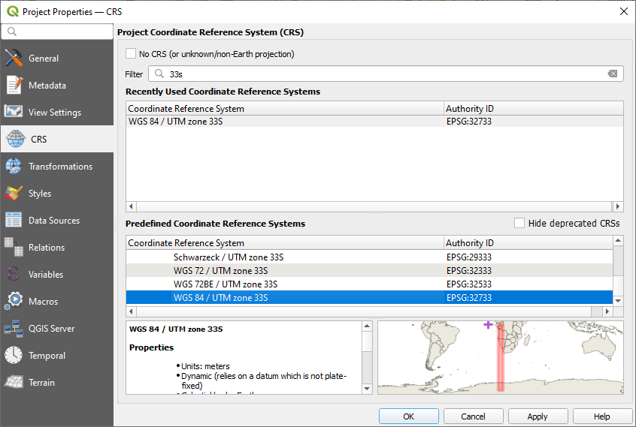Image resolution: width=636 pixels, height=427 pixels.
Task: Open the General settings wrench icon
Action: point(14,59)
